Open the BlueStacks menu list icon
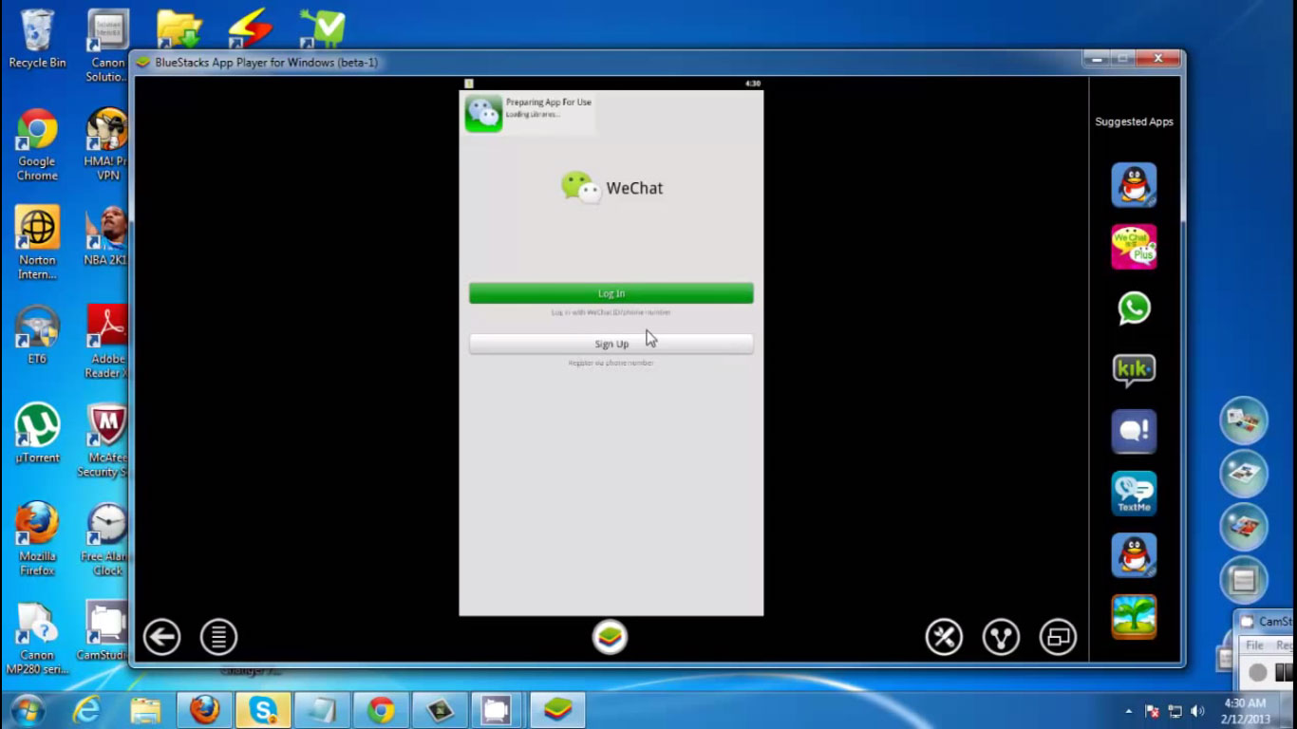This screenshot has height=729, width=1297. pos(218,637)
